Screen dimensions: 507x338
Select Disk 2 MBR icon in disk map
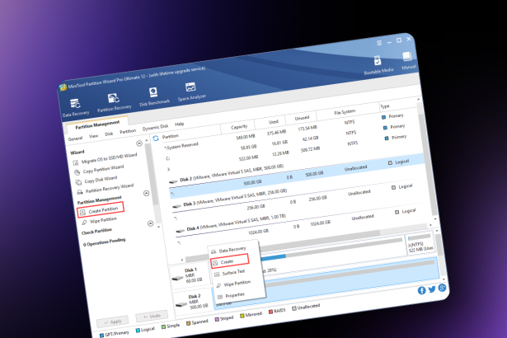(181, 304)
